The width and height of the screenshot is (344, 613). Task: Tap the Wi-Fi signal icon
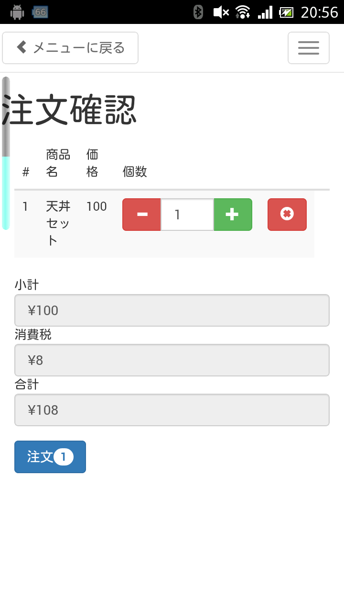coord(243,12)
